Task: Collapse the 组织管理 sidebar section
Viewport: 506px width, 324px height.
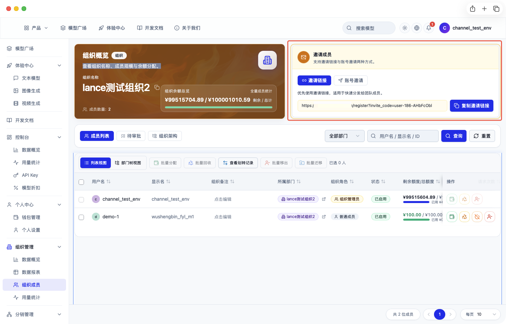Action: [59, 247]
